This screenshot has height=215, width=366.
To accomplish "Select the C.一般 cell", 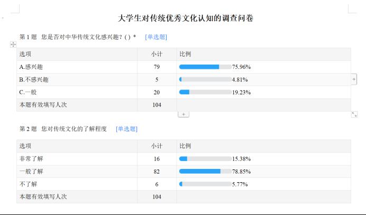I will [x=77, y=92].
